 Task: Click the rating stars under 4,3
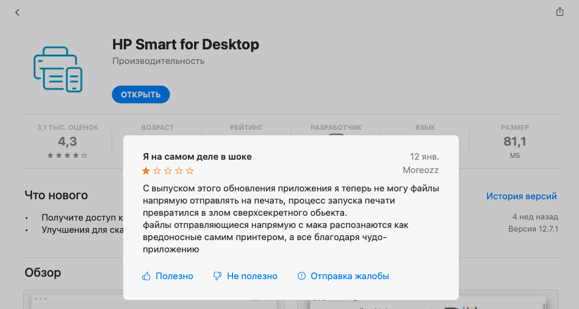pos(68,155)
